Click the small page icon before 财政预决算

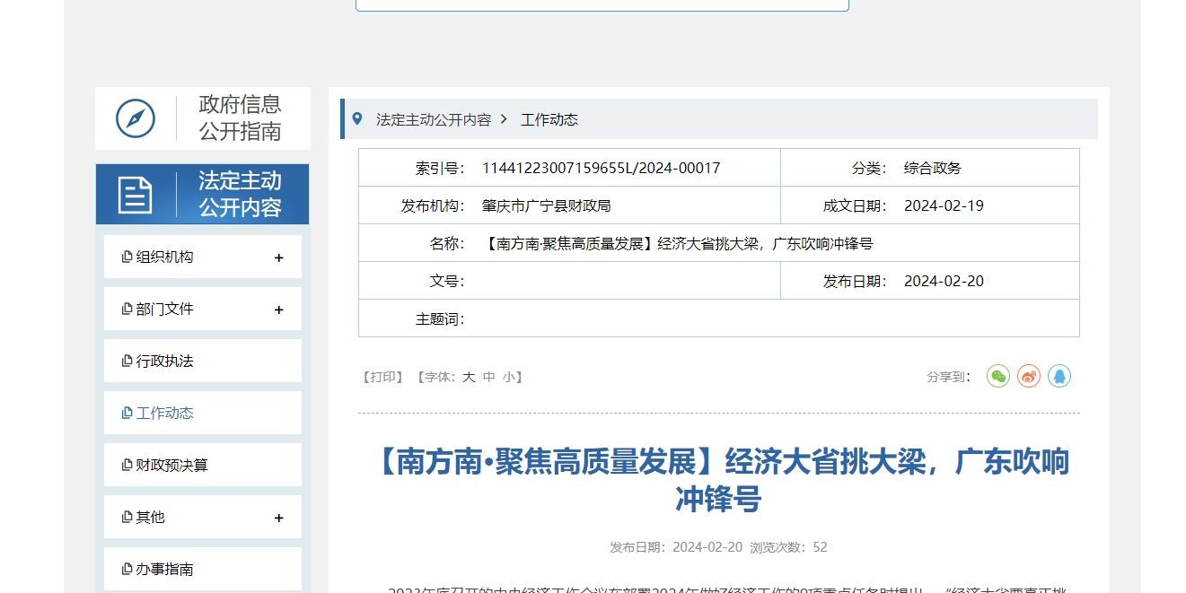coord(127,466)
